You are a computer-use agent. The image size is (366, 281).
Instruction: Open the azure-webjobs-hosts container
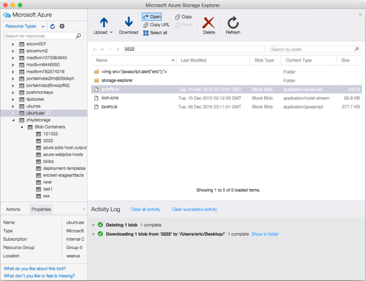[63, 155]
